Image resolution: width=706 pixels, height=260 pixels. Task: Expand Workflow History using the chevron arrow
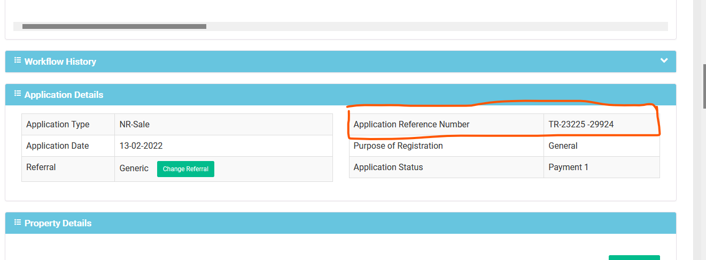664,60
